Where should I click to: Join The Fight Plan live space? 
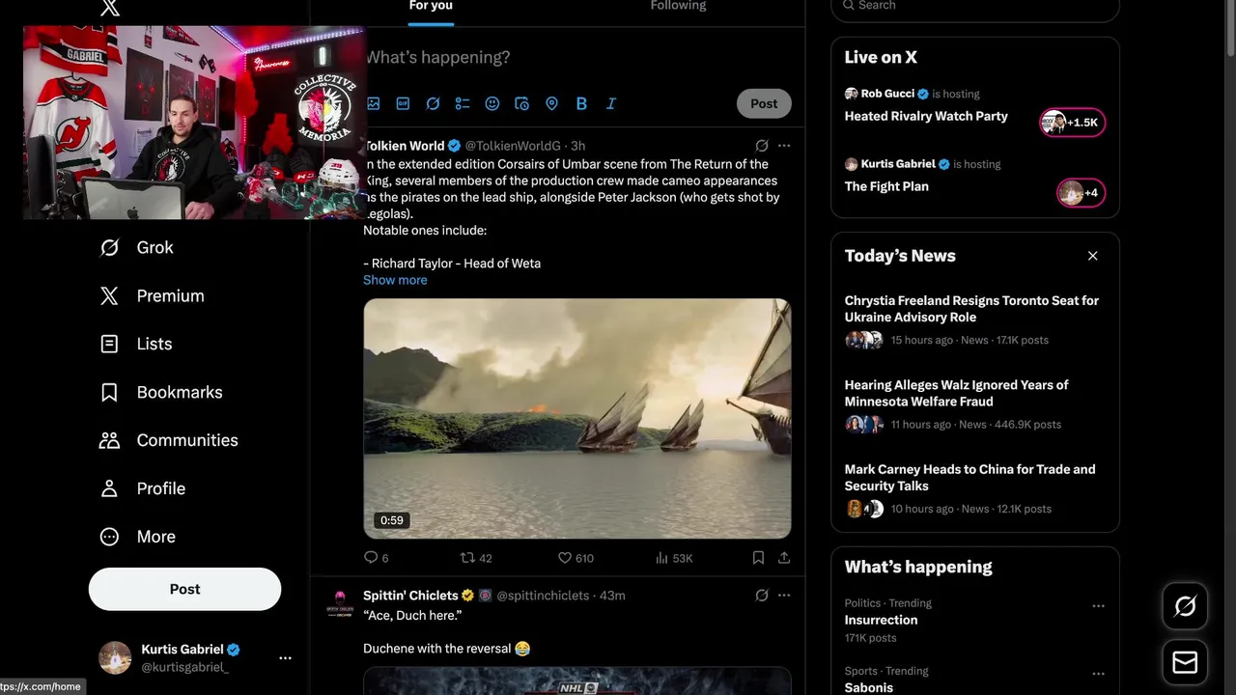click(886, 186)
